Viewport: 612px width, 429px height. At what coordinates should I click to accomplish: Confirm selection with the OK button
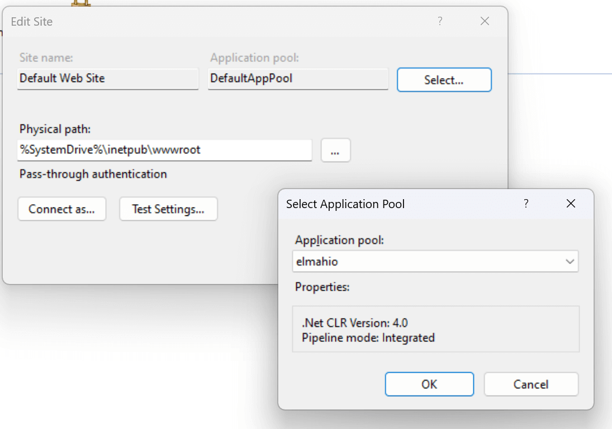tap(429, 384)
